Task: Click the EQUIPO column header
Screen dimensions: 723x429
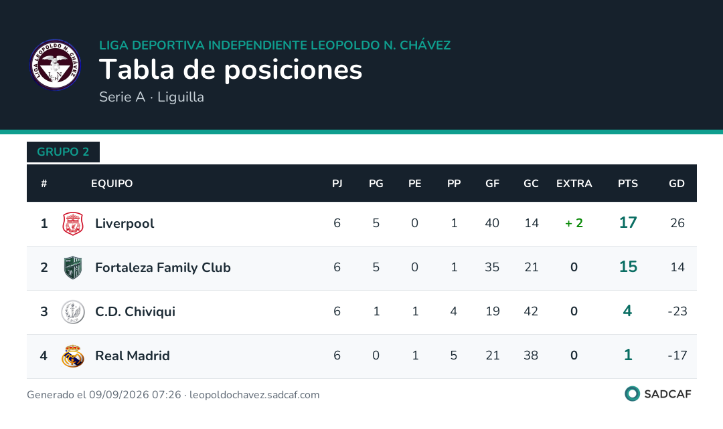Action: (112, 184)
